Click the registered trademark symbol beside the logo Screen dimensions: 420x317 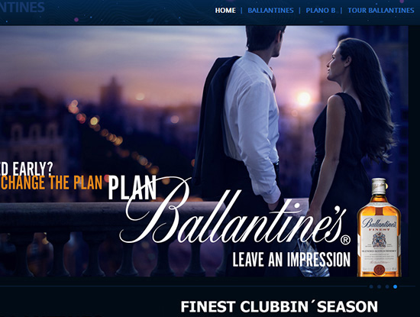pyautogui.click(x=345, y=240)
